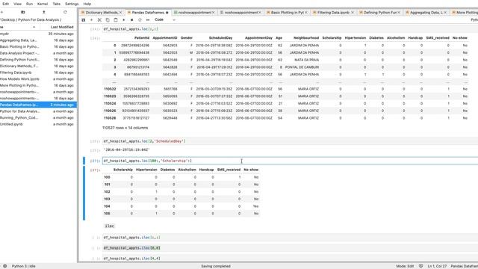Viewport: 478px width, 269px height.
Task: Navigate to Desktop in the breadcrumb path
Action: coord(8,20)
